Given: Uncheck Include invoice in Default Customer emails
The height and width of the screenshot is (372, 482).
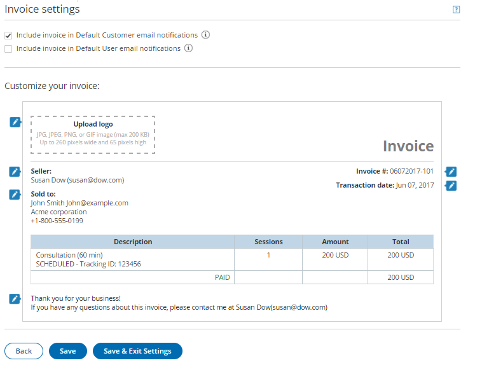Looking at the screenshot, I should click(x=8, y=36).
